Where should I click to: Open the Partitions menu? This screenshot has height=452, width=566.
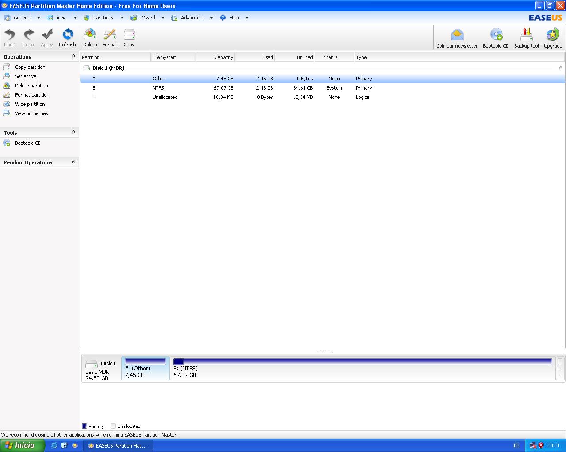(x=103, y=18)
